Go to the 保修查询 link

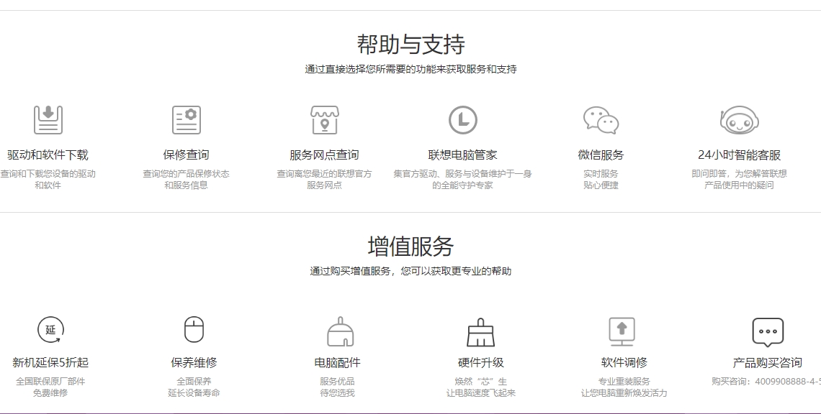coord(186,155)
